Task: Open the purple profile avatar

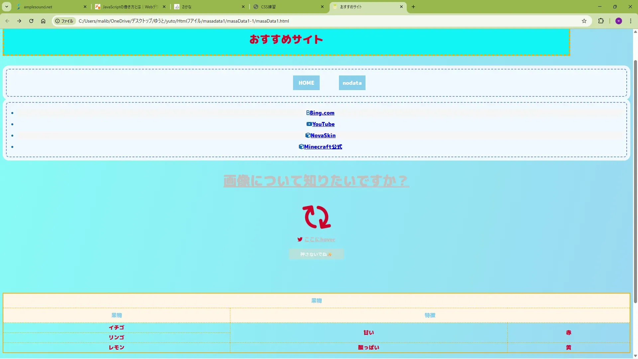Action: [x=618, y=21]
